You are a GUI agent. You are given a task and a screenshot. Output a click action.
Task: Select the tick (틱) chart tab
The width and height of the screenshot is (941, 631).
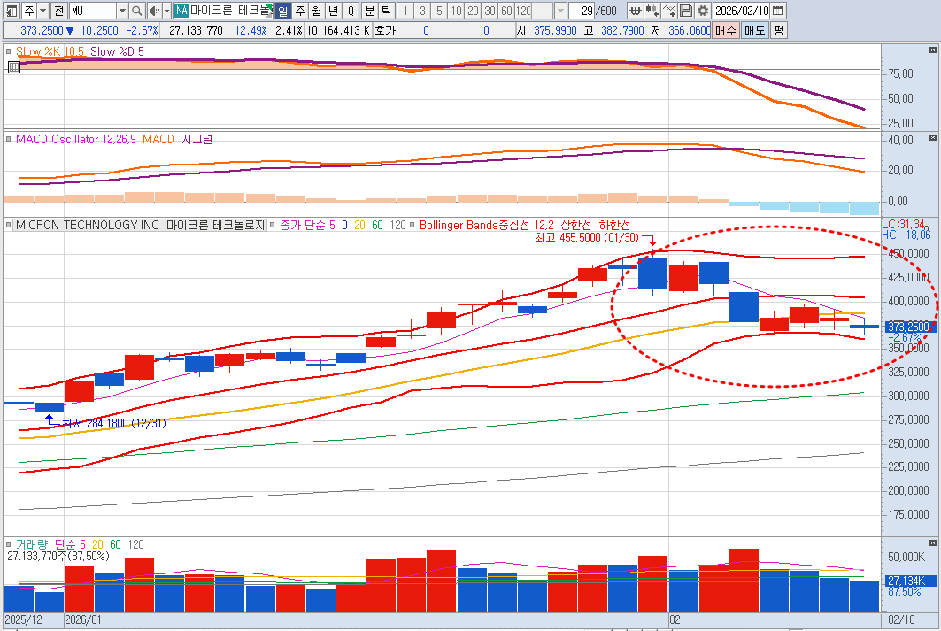[x=387, y=11]
